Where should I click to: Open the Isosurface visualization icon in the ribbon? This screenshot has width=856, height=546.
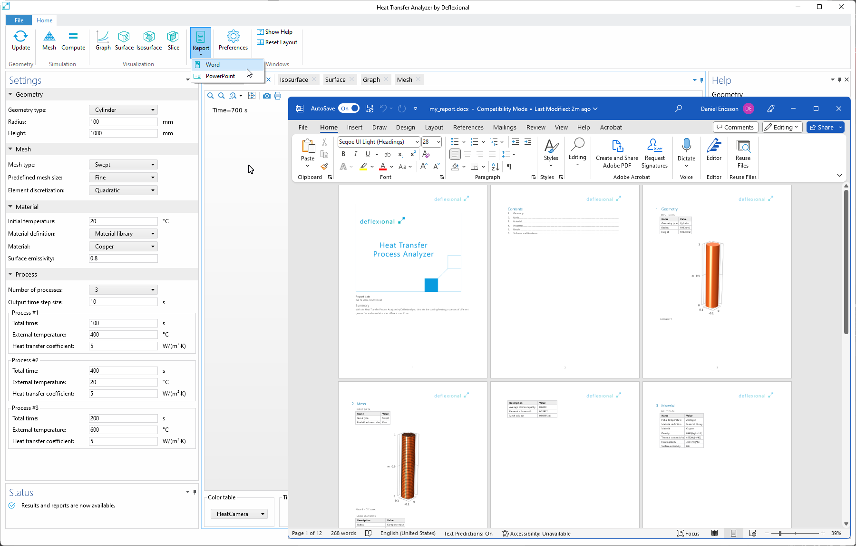[149, 40]
